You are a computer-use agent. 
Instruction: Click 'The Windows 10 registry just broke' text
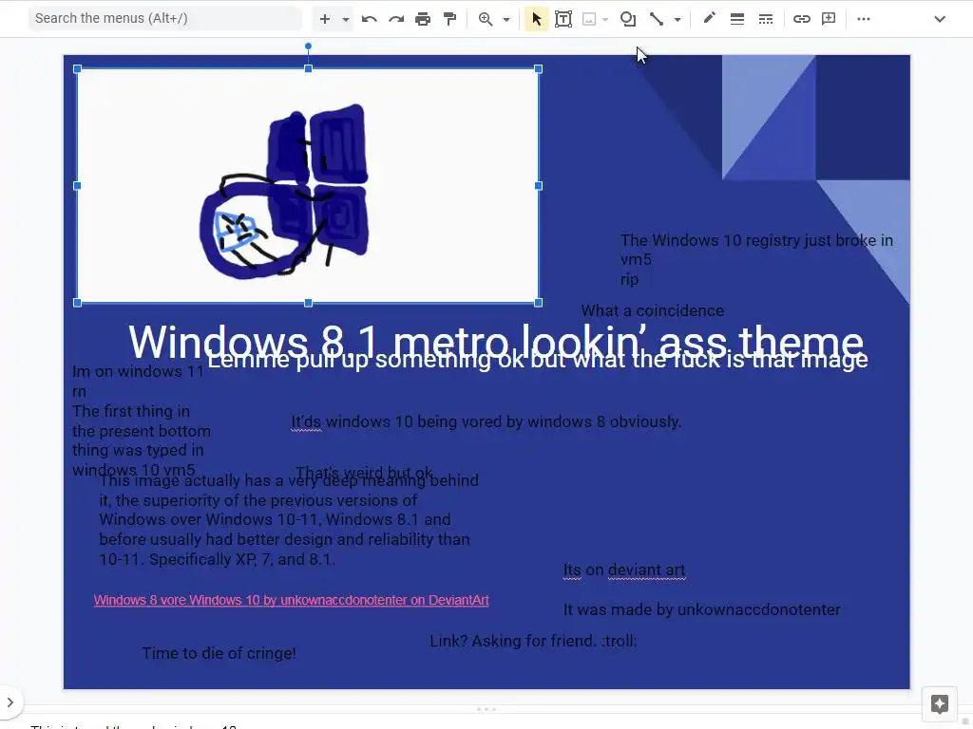point(756,240)
